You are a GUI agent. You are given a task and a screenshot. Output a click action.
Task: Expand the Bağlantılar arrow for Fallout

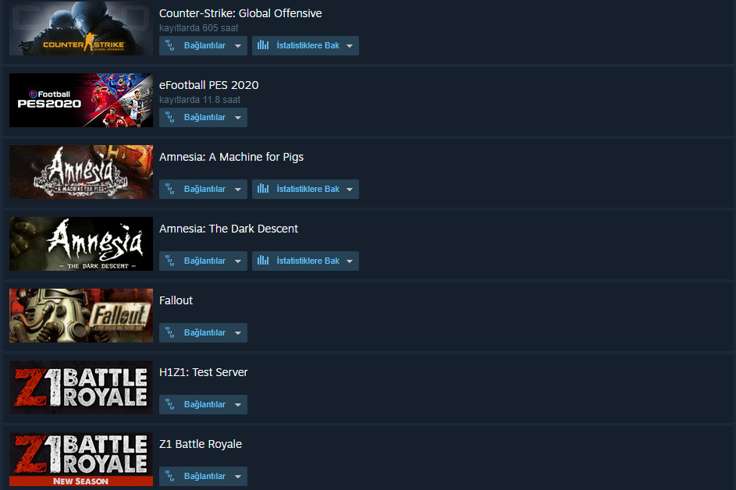tap(238, 333)
